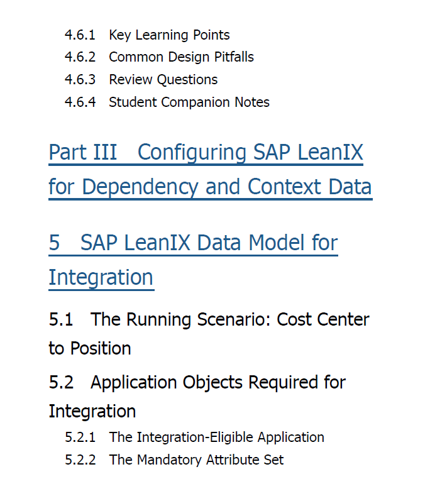
Task: Open The Mandatory Attribute Set entry
Action: 197,460
